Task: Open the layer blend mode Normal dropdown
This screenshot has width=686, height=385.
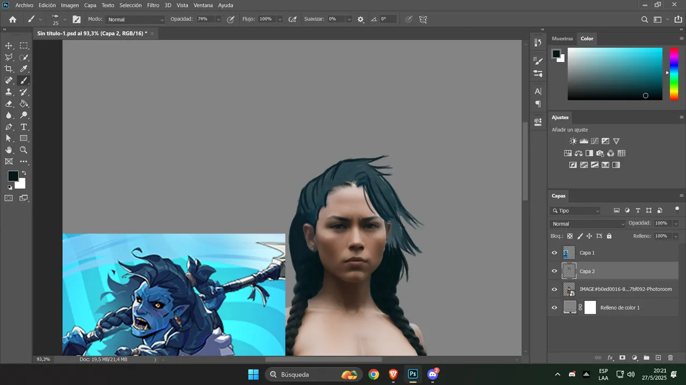Action: click(x=588, y=224)
